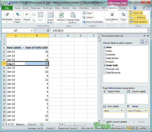Sort ascending with the A-Z icon
152x132 pixels.
[x=34, y=15]
